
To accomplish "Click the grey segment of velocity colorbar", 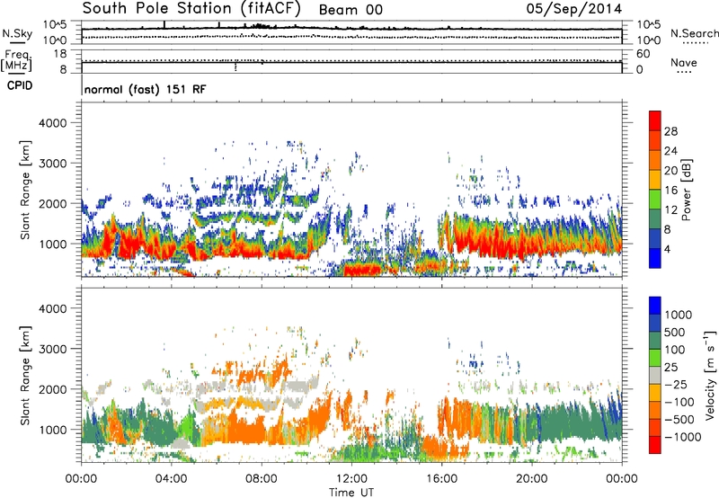I will (x=655, y=376).
